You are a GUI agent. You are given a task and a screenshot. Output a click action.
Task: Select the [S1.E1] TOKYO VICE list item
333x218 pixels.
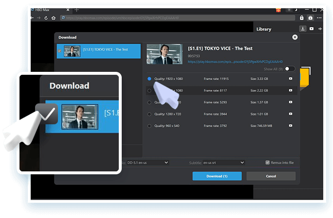point(98,51)
